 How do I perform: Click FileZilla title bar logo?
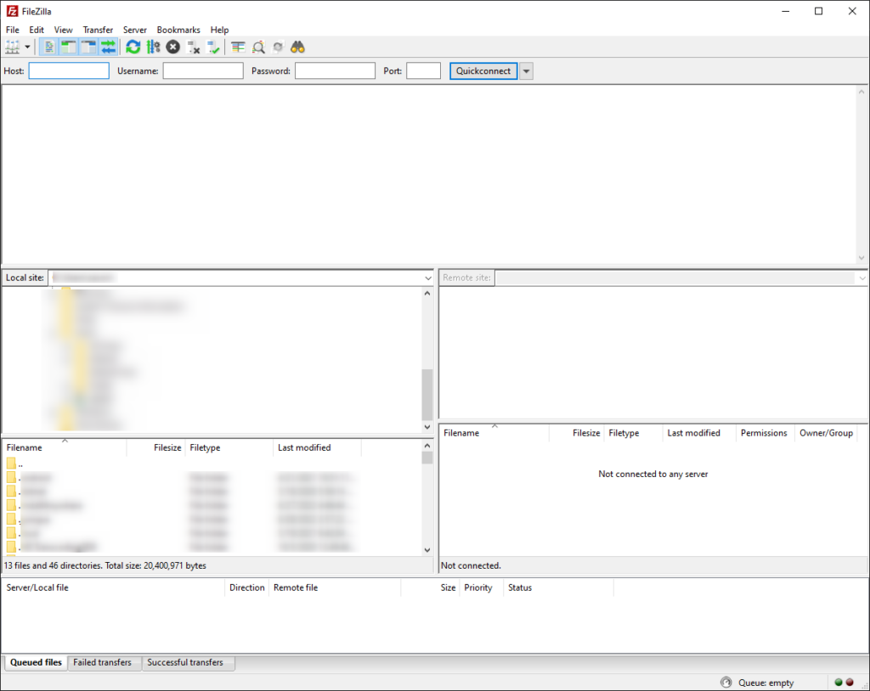pos(12,11)
